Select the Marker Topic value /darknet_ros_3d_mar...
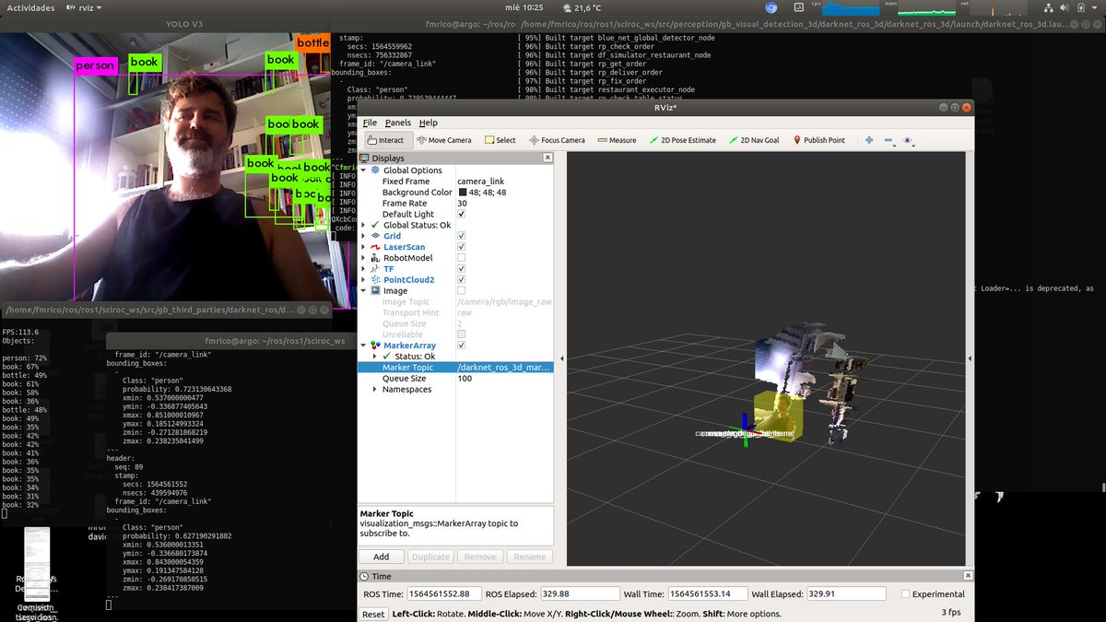The height and width of the screenshot is (622, 1106). [503, 368]
